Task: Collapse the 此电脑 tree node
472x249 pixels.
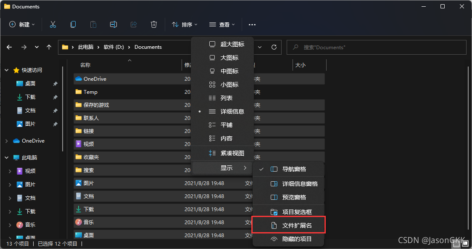Action: 7,157
